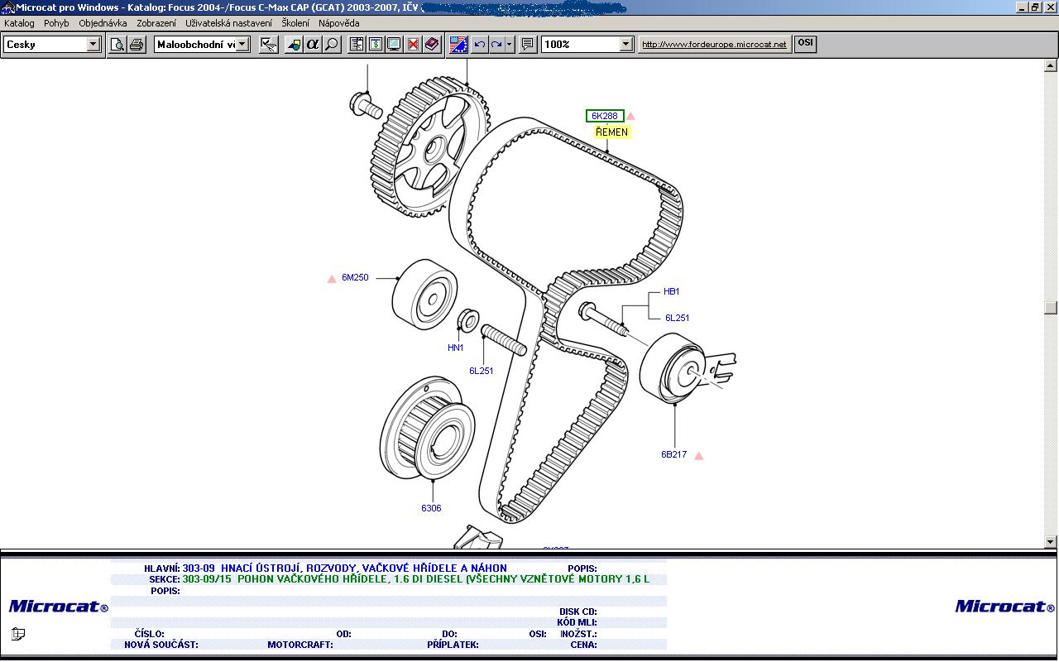Screen dimensions: 1059x662
Task: Click part label 6B217 in diagram
Action: coord(673,454)
